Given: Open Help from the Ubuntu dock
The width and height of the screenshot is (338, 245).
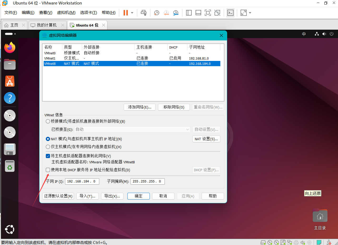Looking at the screenshot, I should pyautogui.click(x=10, y=98).
